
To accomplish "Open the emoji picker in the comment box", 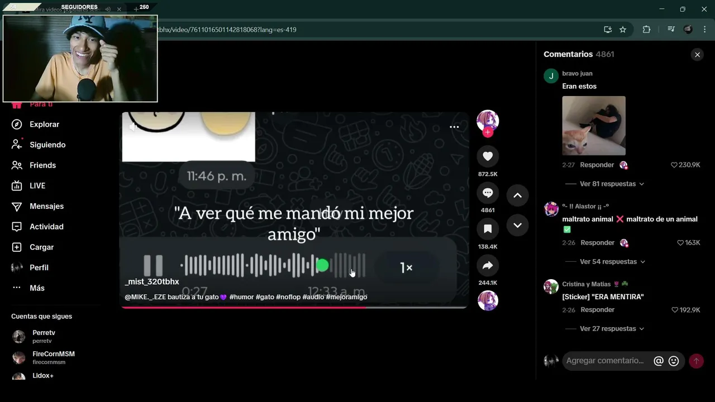I will (674, 361).
